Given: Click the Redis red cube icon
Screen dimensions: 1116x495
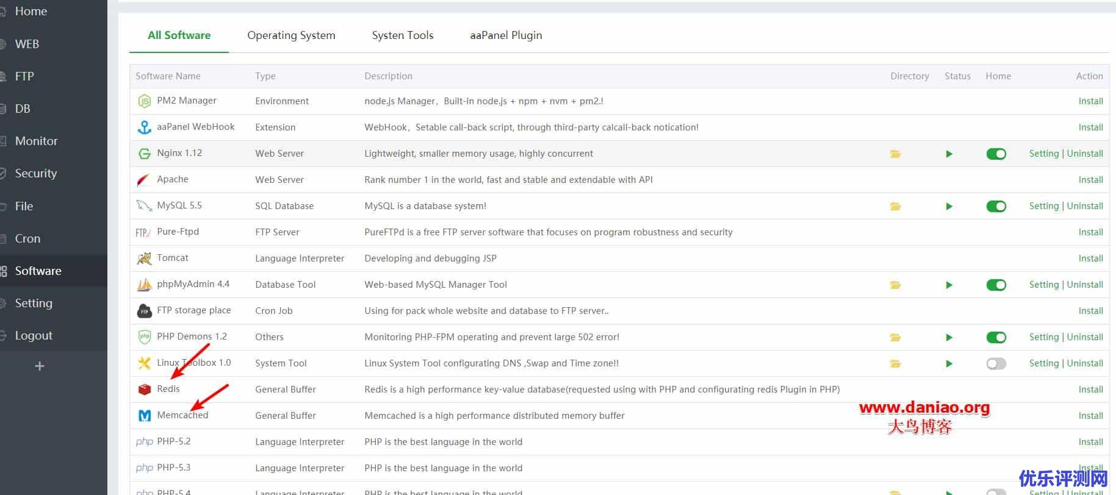Looking at the screenshot, I should pyautogui.click(x=144, y=389).
